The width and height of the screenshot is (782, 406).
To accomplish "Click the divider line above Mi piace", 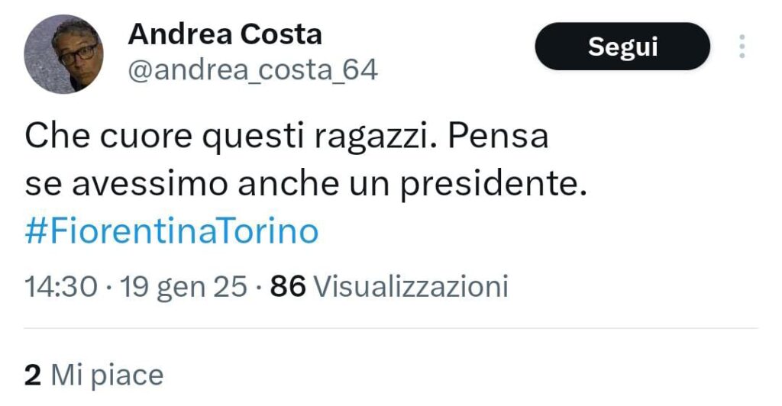I will click(x=391, y=329).
